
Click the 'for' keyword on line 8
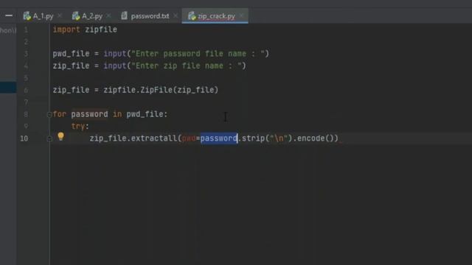pos(59,114)
